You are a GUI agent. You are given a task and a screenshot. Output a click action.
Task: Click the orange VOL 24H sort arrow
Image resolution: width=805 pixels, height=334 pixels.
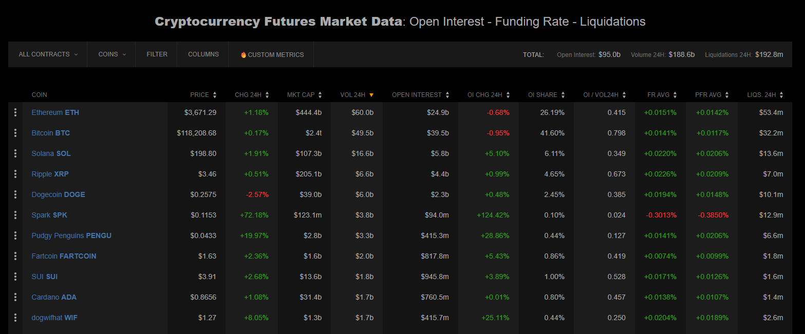371,95
